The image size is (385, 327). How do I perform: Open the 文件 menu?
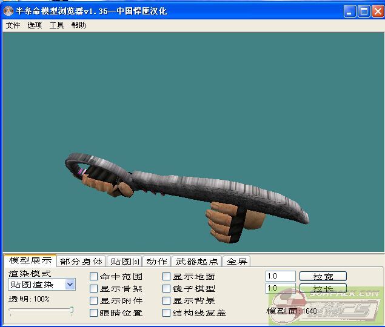pos(13,25)
